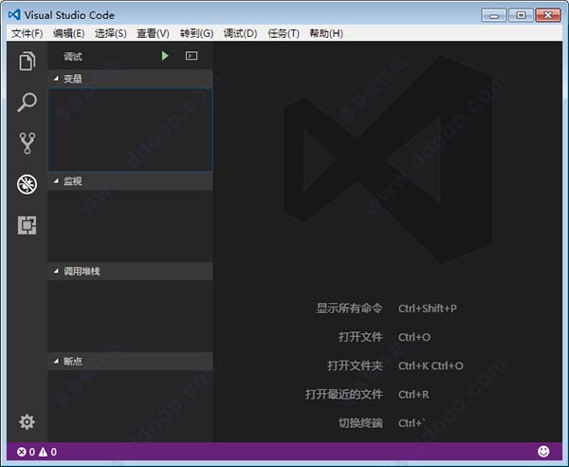Viewport: 569px width, 467px height.
Task: Select the Debug bug icon in activity bar
Action: [x=27, y=184]
